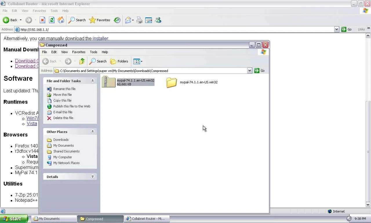Open Internet Explorer address dropdown arrow

click(337, 29)
